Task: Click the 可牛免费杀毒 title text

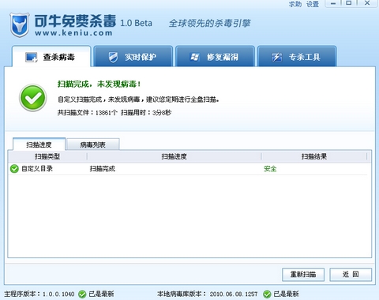Action: tap(75, 21)
